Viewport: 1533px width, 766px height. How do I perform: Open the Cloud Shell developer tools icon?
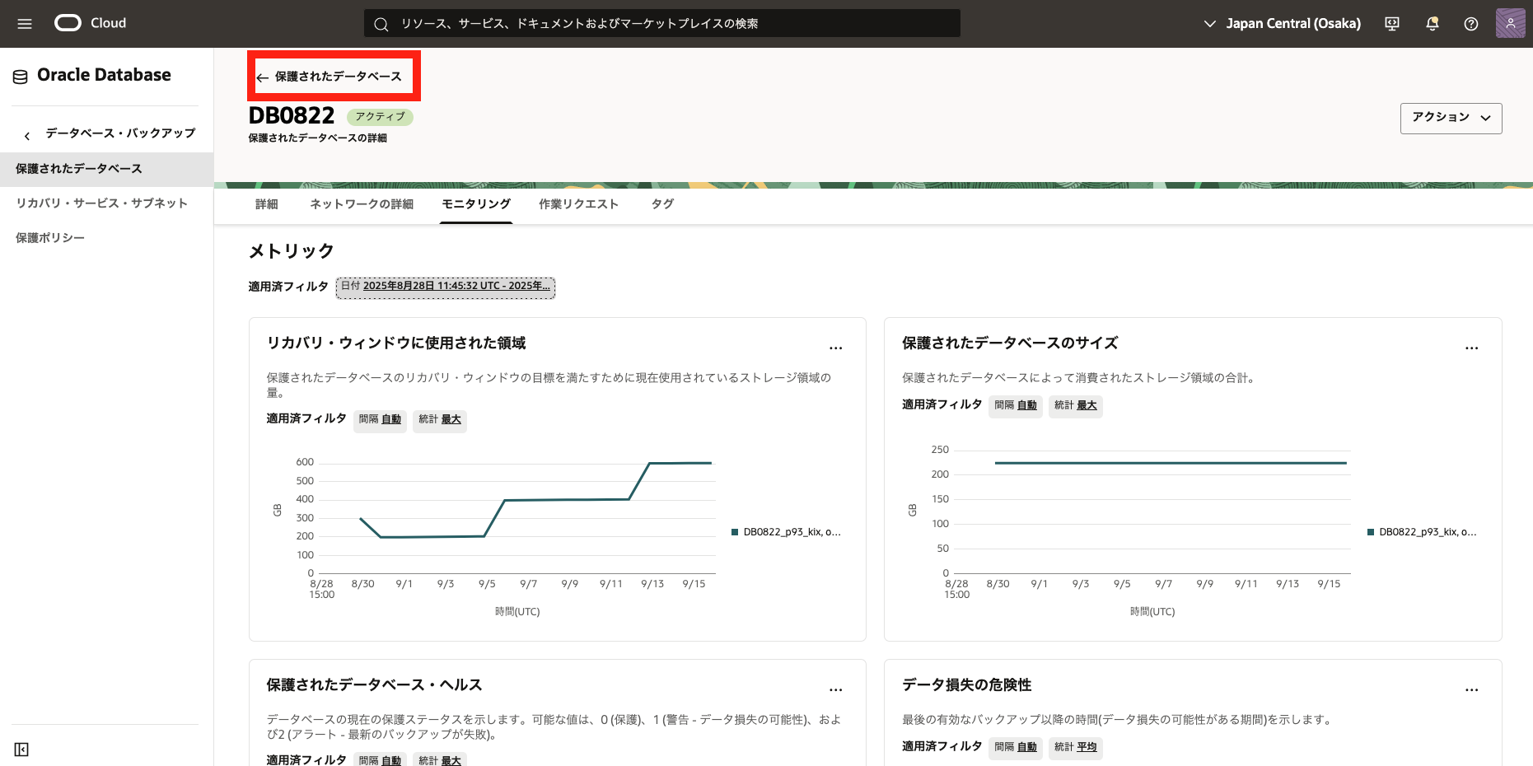pyautogui.click(x=1392, y=24)
